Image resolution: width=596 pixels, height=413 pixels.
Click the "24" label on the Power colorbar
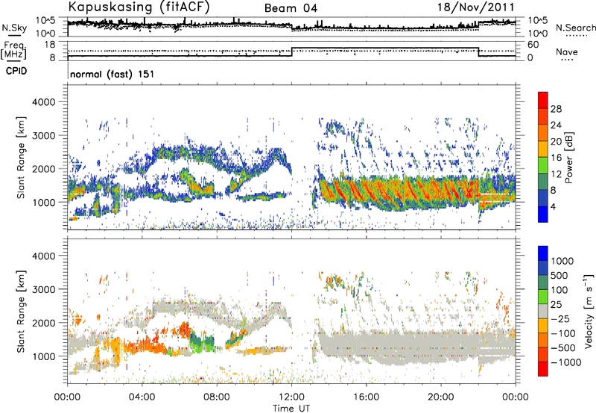(x=556, y=125)
